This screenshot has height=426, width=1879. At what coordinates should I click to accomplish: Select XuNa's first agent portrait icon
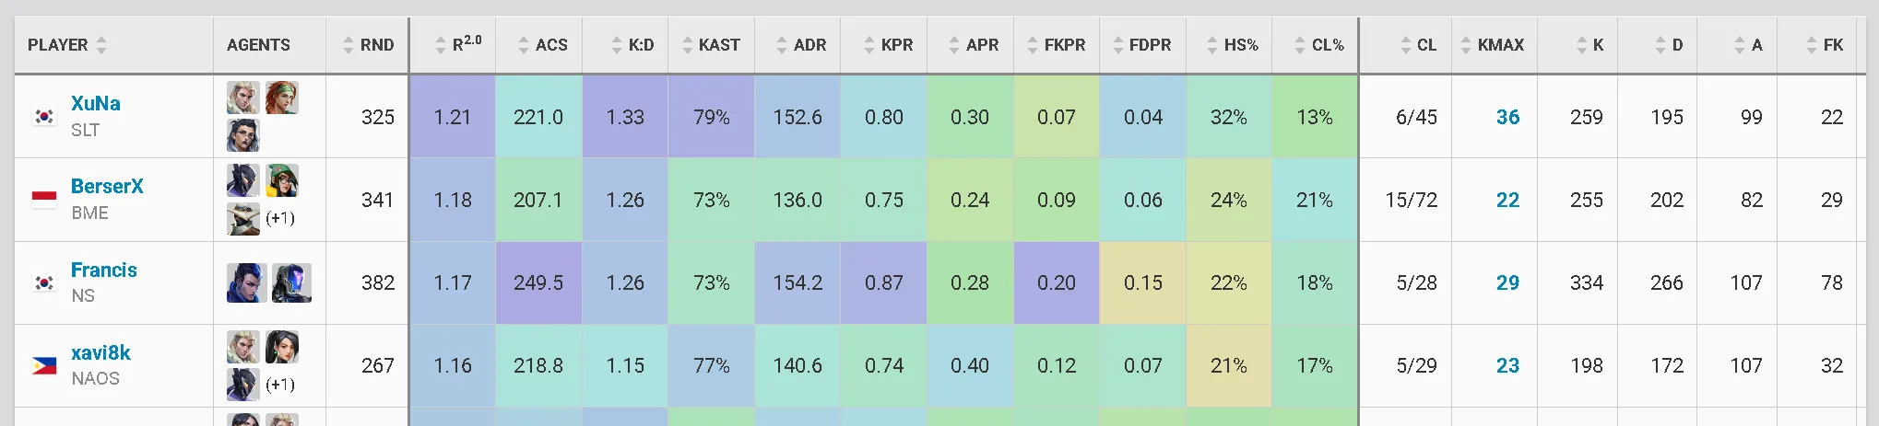(243, 98)
